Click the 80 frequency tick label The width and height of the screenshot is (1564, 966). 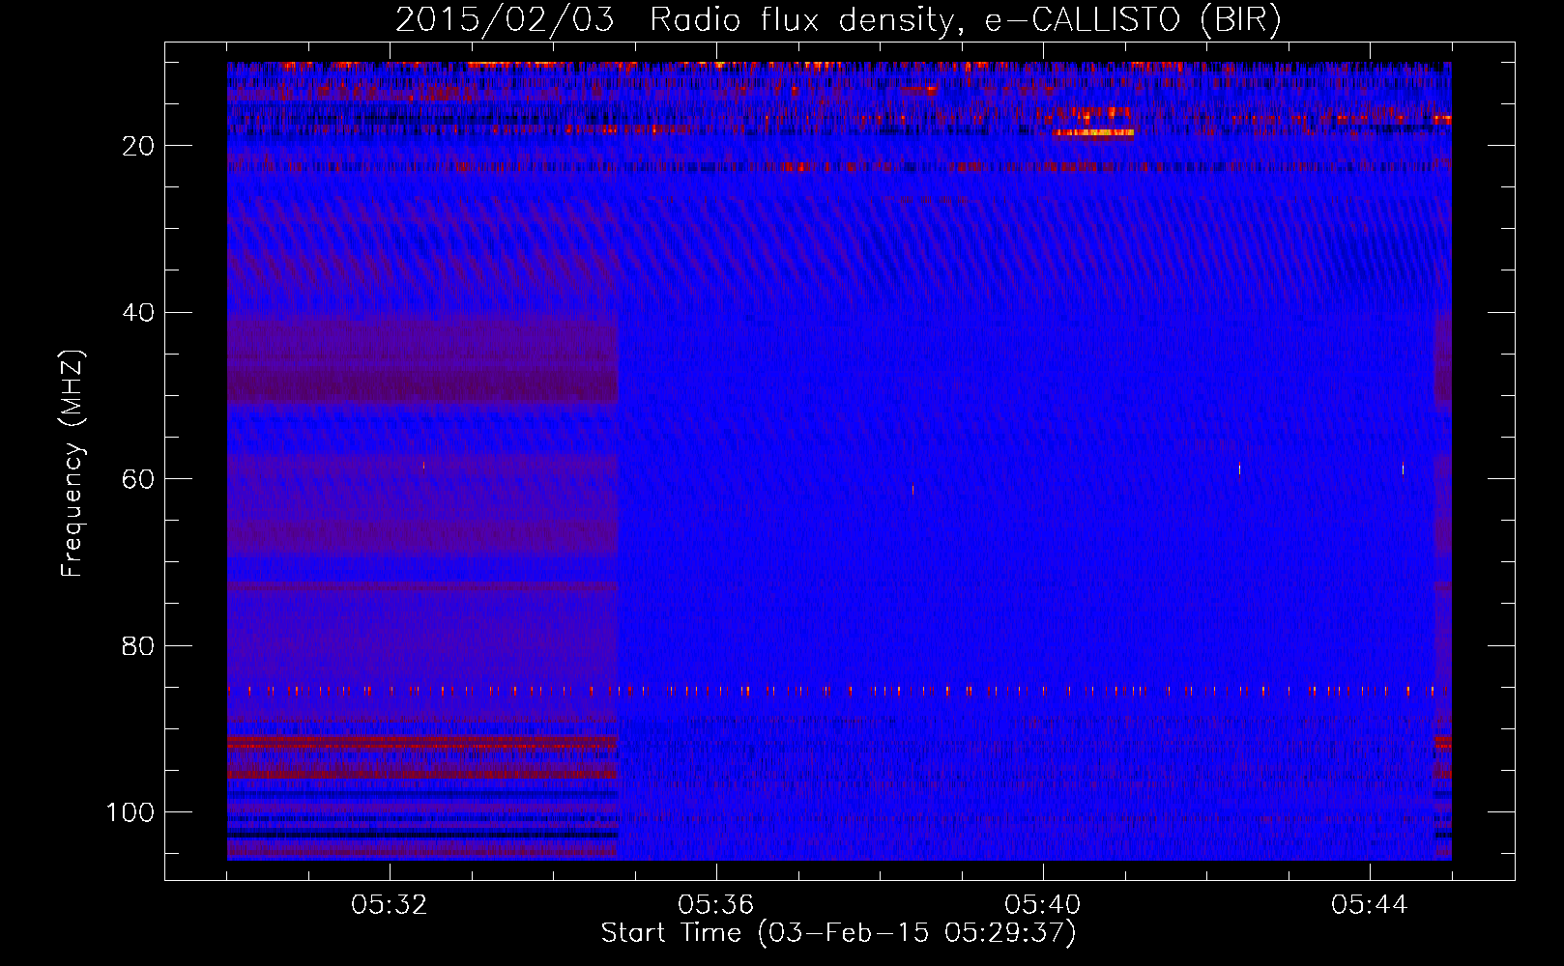click(x=138, y=646)
